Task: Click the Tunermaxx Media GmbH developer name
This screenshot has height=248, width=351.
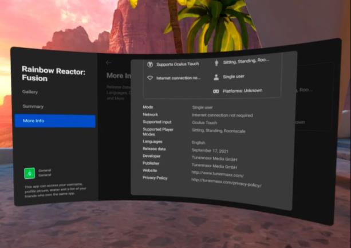Action: (215, 158)
